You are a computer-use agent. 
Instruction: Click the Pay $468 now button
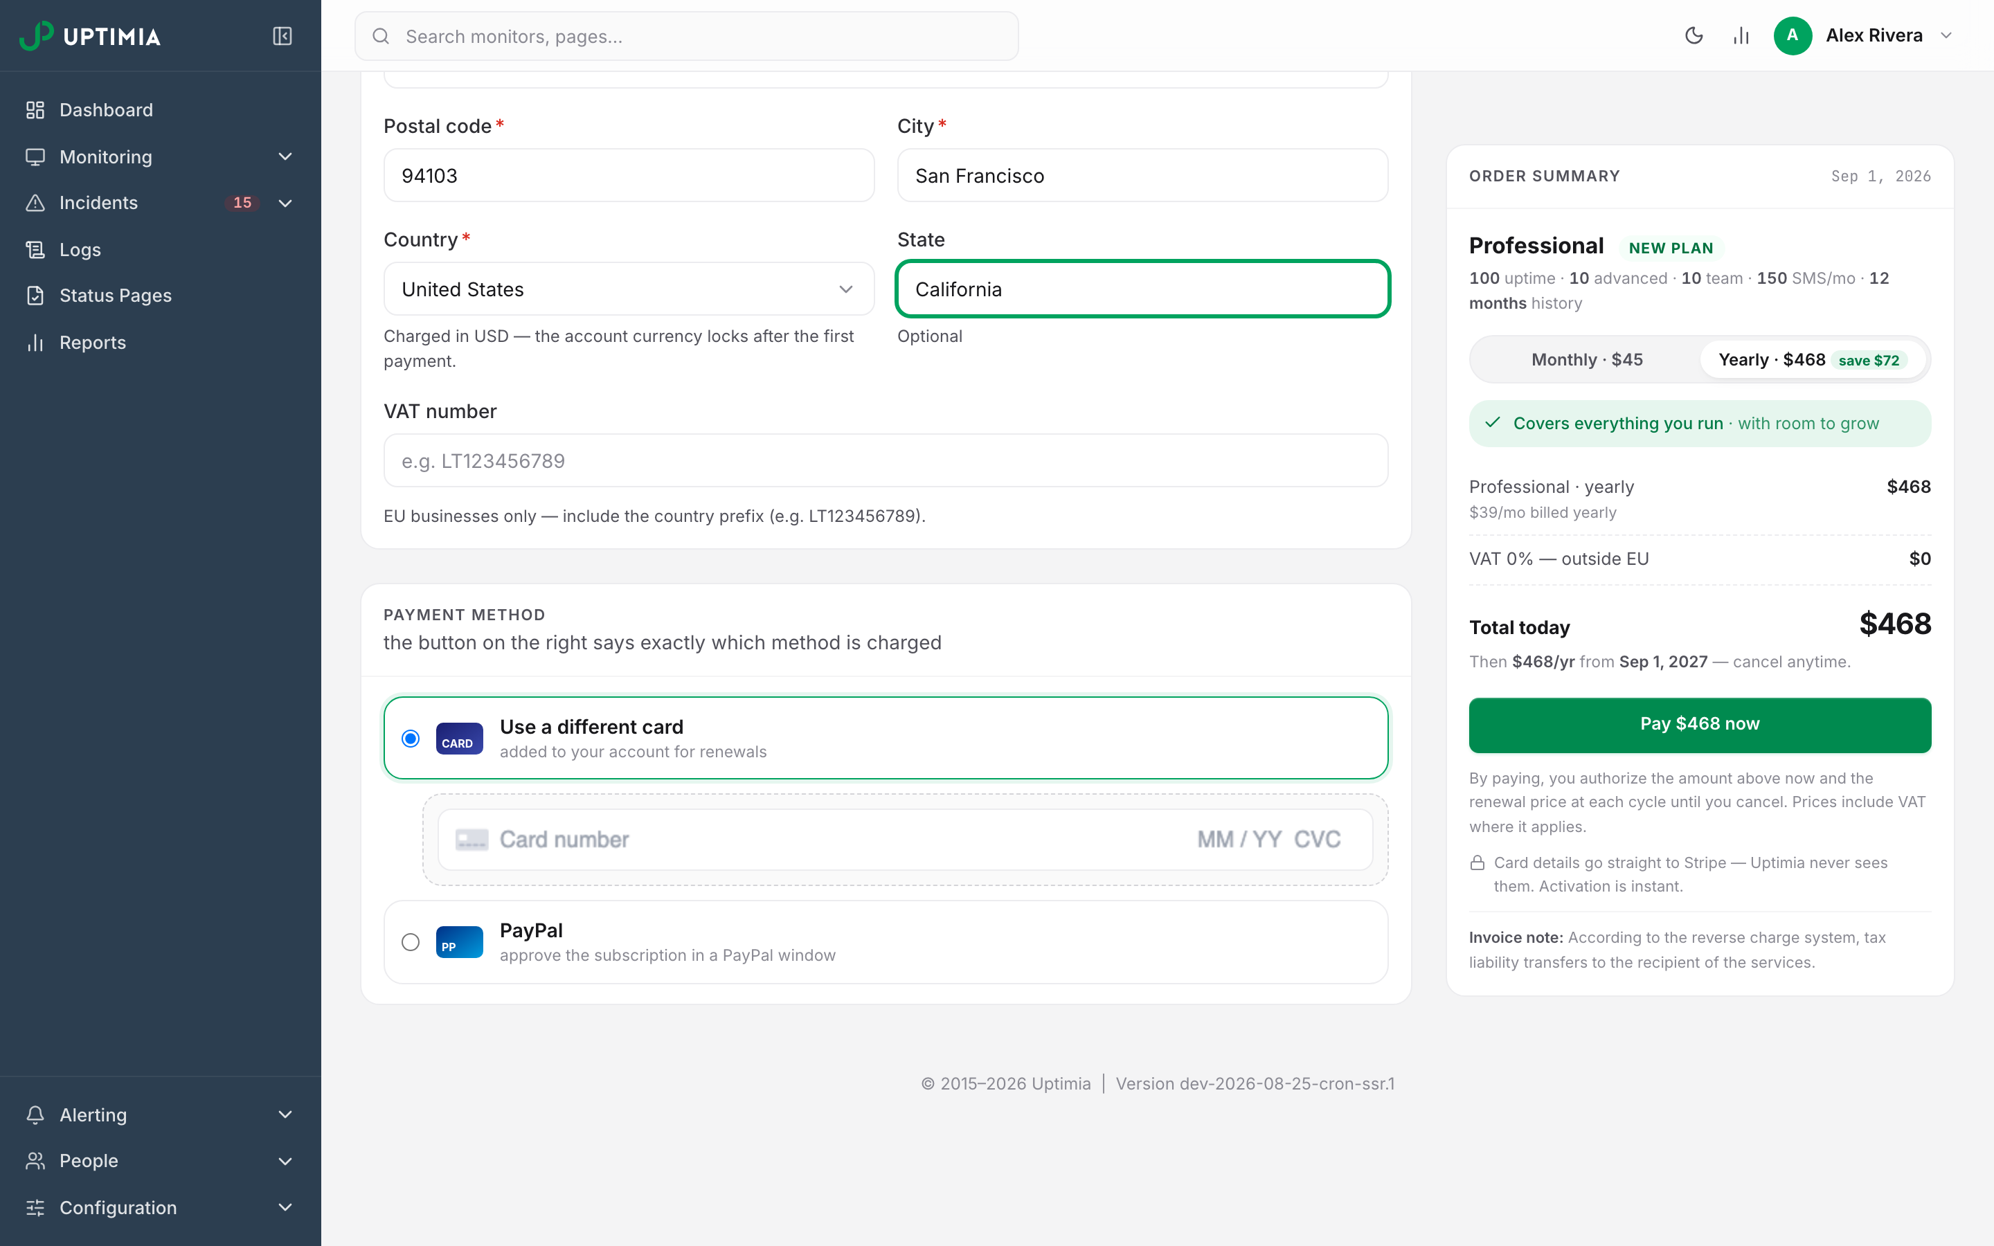1700,724
